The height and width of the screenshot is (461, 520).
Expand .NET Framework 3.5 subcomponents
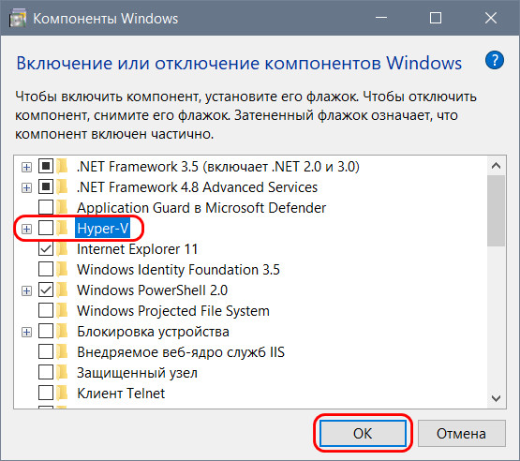(26, 167)
